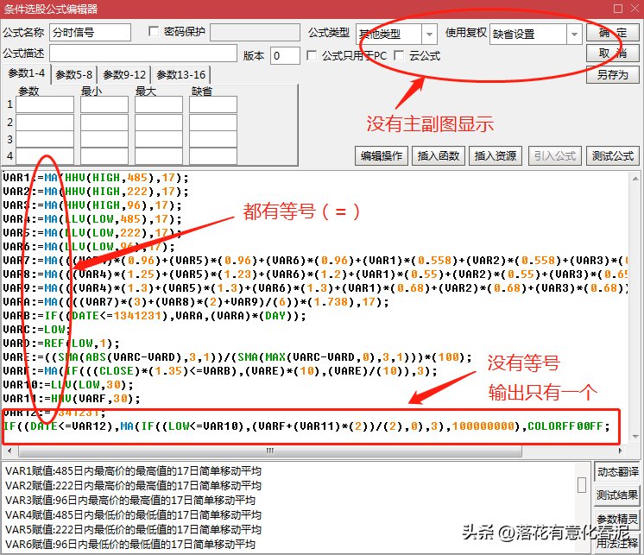
Task: Click the horizontal scrollbar left arrow
Action: coord(9,451)
